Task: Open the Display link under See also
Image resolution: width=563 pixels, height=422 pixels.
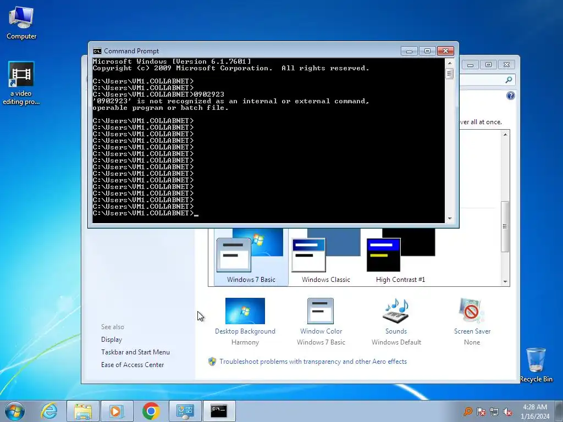Action: click(x=112, y=340)
